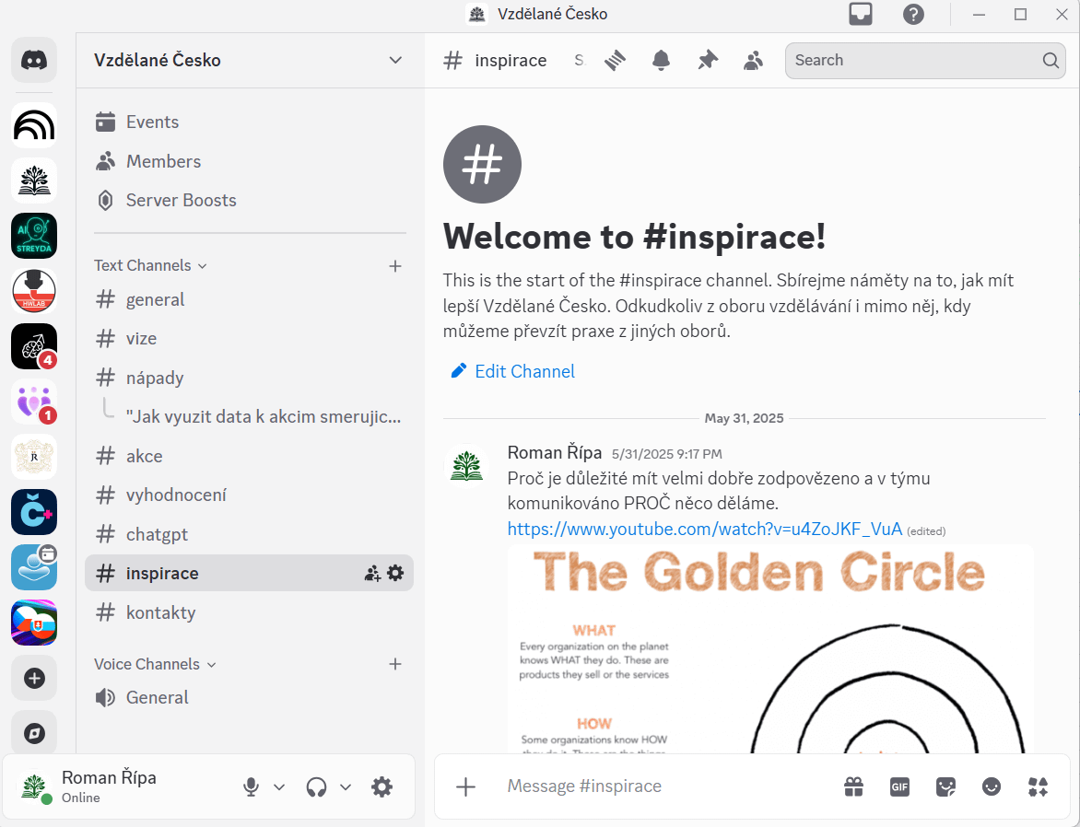Open the GIF picker
Viewport: 1080px width, 827px height.
point(899,786)
